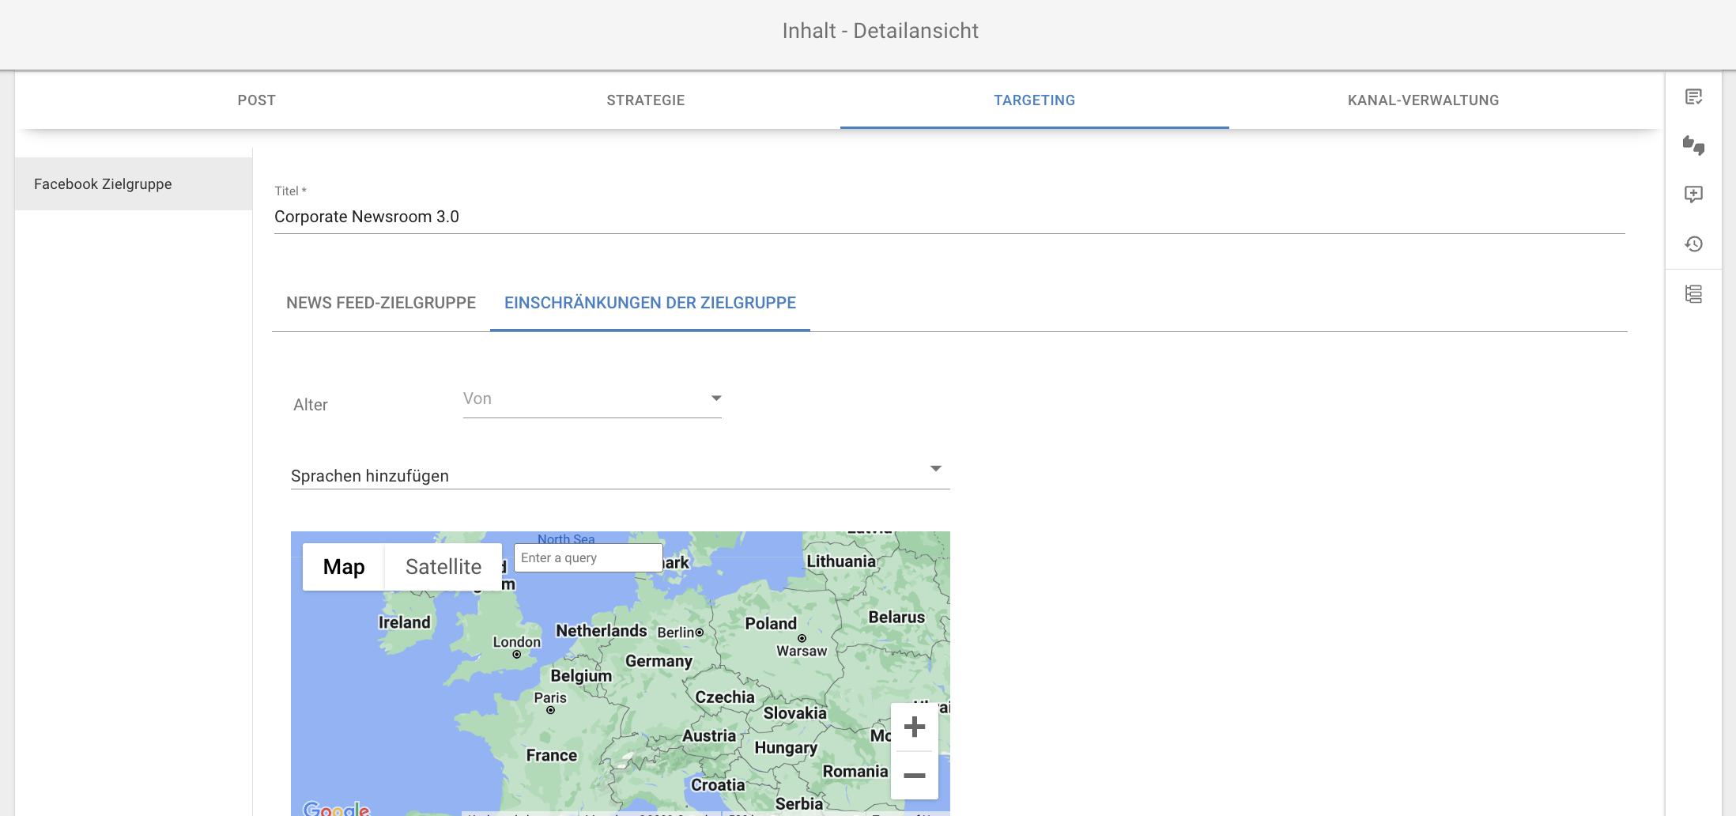Select EINSCHRÄNKUNGEN DER ZIELGRUPPE sub-tab
1736x816 pixels.
click(x=650, y=303)
